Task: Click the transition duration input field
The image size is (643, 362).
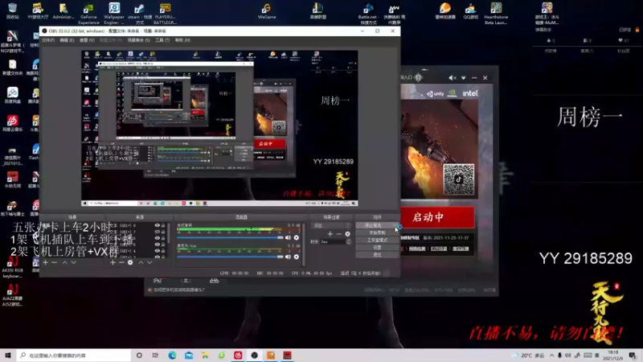Action: point(333,242)
